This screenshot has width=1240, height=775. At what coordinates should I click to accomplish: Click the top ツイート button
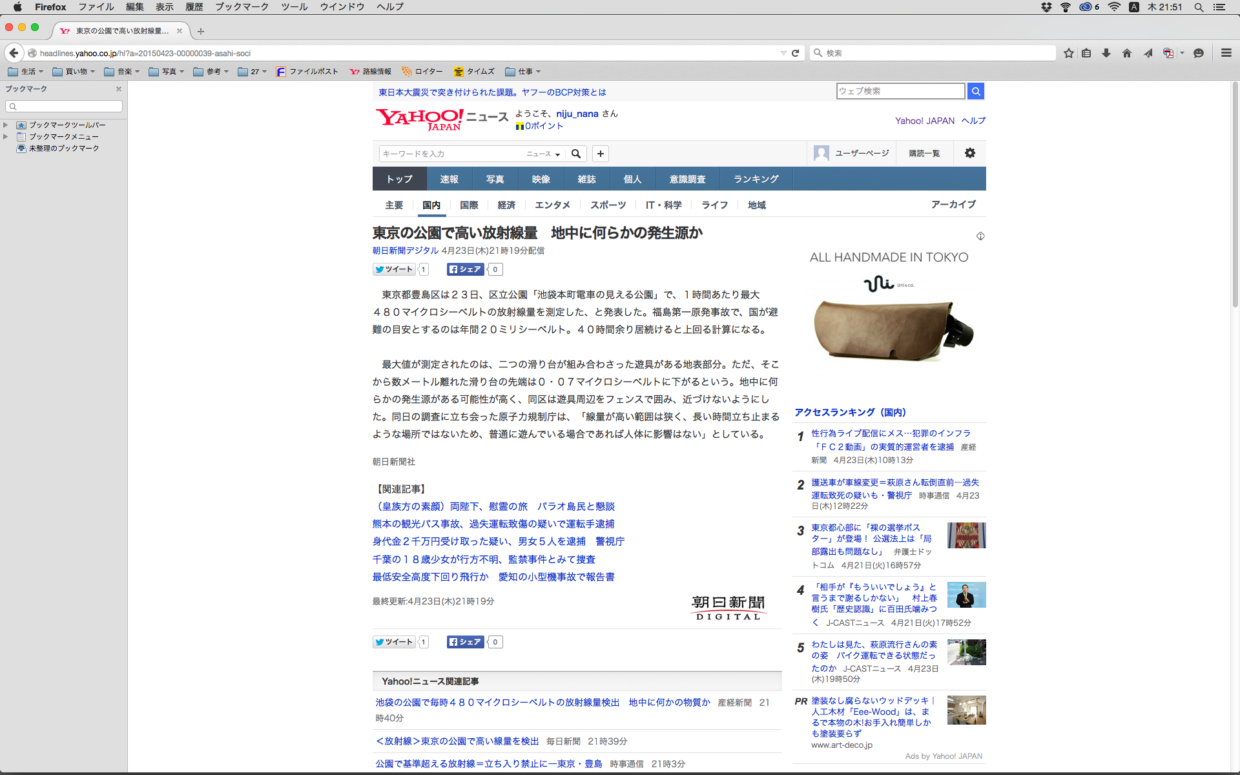tap(394, 269)
